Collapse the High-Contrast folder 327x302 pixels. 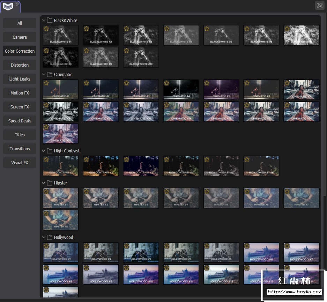point(44,151)
